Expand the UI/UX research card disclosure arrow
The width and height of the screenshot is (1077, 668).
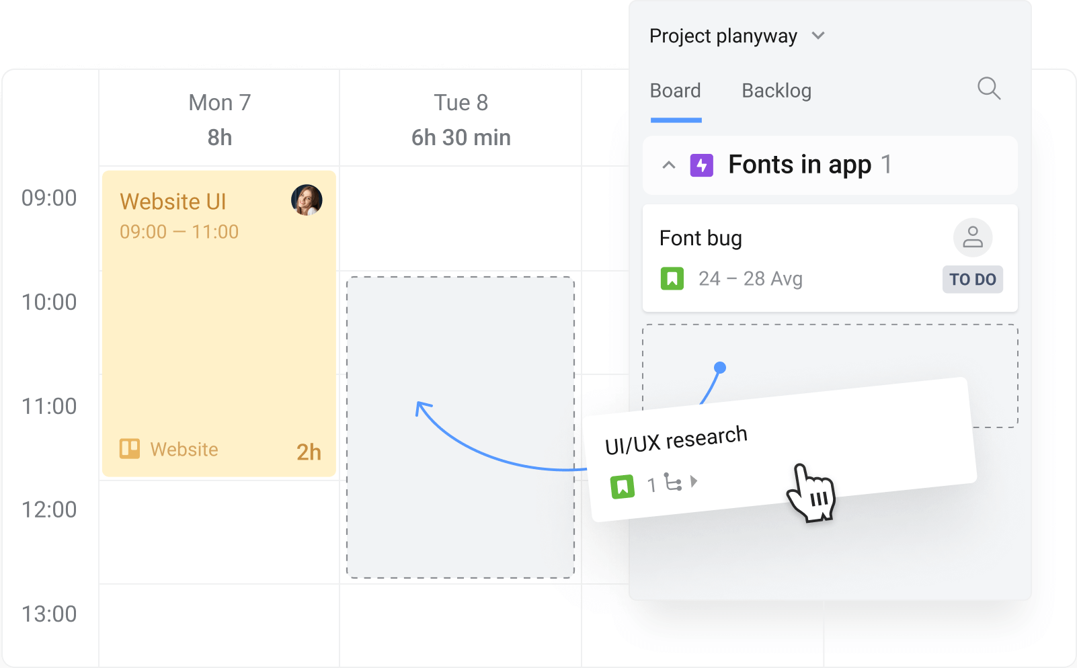pyautogui.click(x=695, y=481)
